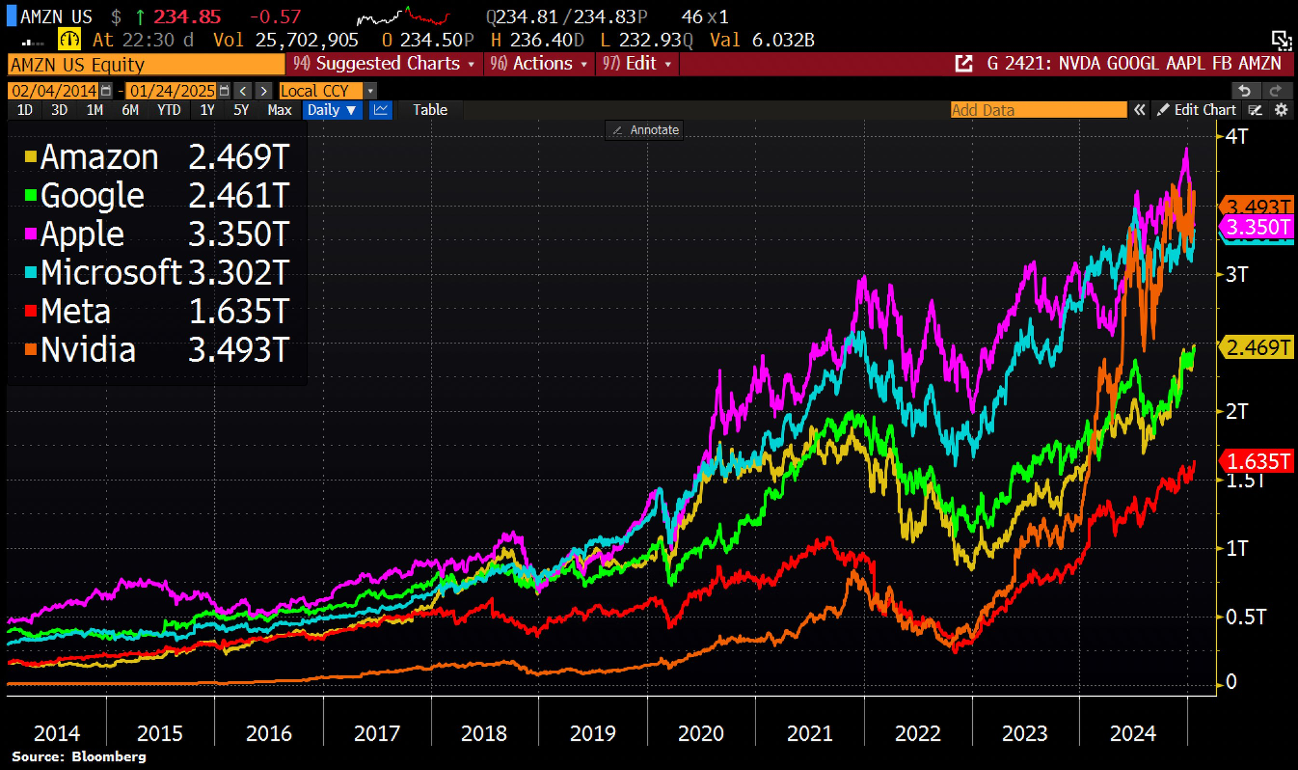1298x770 pixels.
Task: Expand the Daily frequency dropdown
Action: click(x=332, y=110)
